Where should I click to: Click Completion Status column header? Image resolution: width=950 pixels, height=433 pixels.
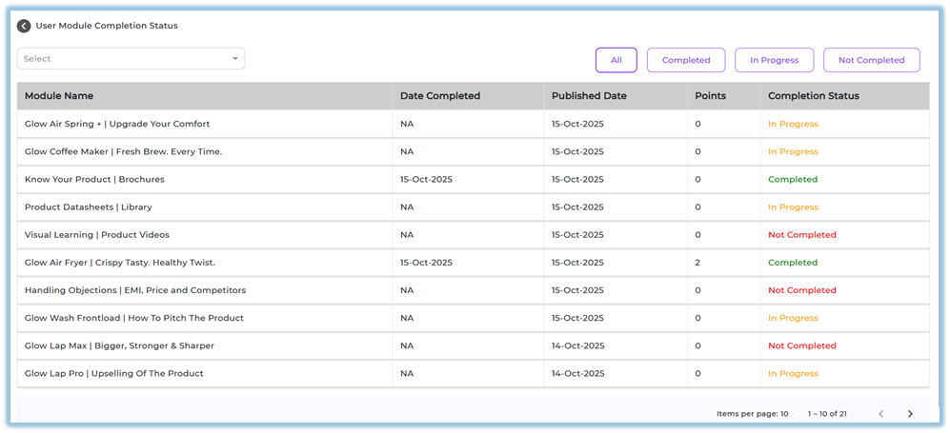coord(814,96)
